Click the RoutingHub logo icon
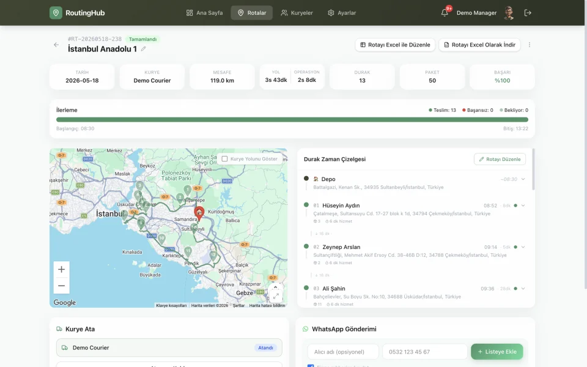 point(56,13)
